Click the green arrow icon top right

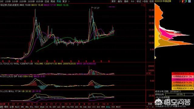click(186, 1)
